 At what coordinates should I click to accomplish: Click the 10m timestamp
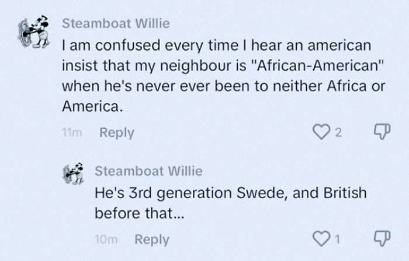[x=106, y=239]
